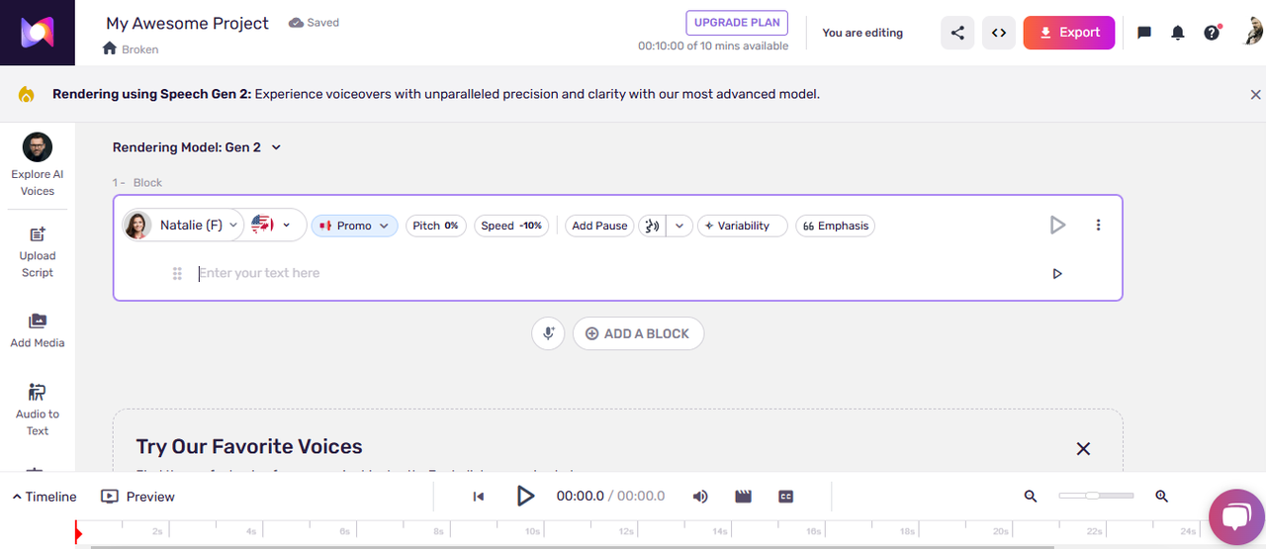
Task: Click the microphone voice recording icon
Action: coord(548,333)
